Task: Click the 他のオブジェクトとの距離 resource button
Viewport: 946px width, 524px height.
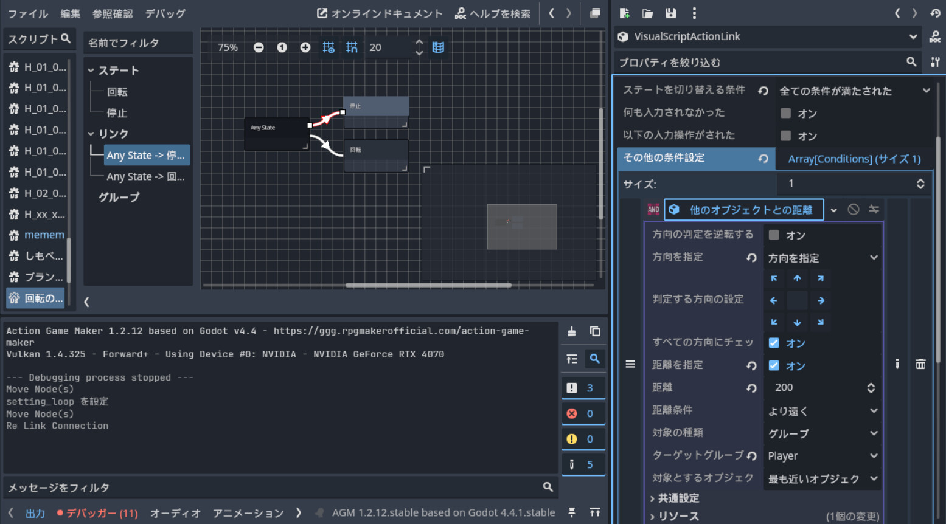Action: pos(744,210)
